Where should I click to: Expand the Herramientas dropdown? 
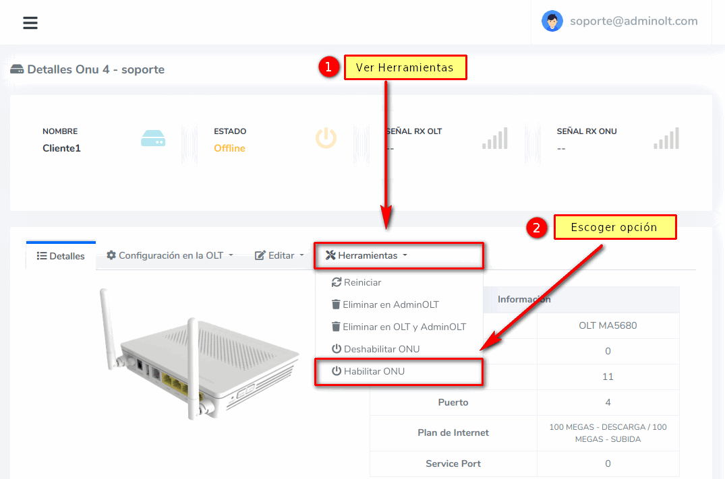coord(368,255)
